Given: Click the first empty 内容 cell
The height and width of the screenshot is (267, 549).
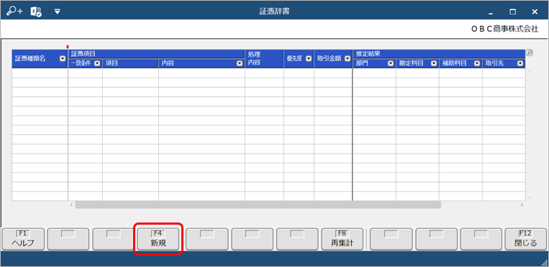Looking at the screenshot, I should tap(201, 73).
